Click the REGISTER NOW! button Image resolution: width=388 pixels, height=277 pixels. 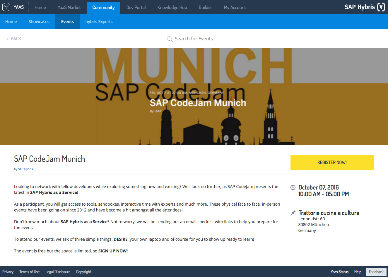[x=332, y=163]
